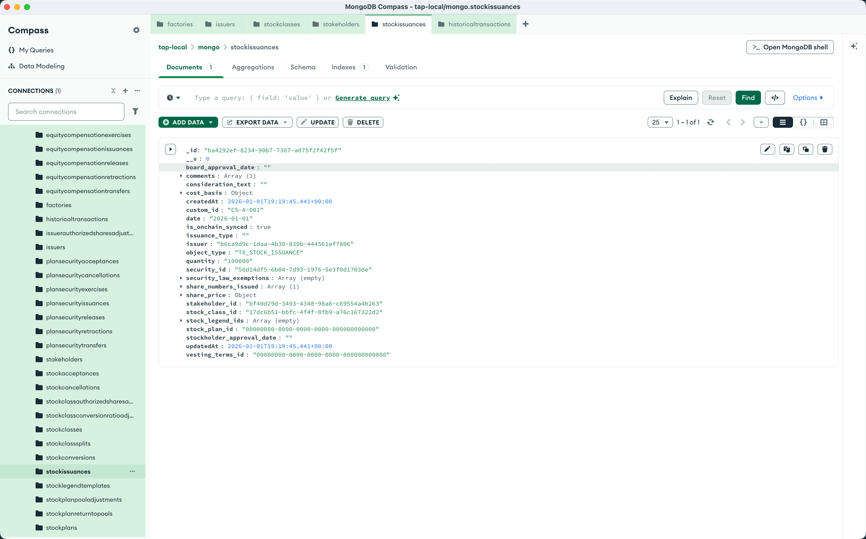The height and width of the screenshot is (539, 866).
Task: Switch to the Aggregations tab
Action: (x=253, y=67)
